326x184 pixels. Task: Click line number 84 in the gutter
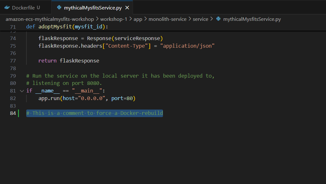[x=13, y=113]
